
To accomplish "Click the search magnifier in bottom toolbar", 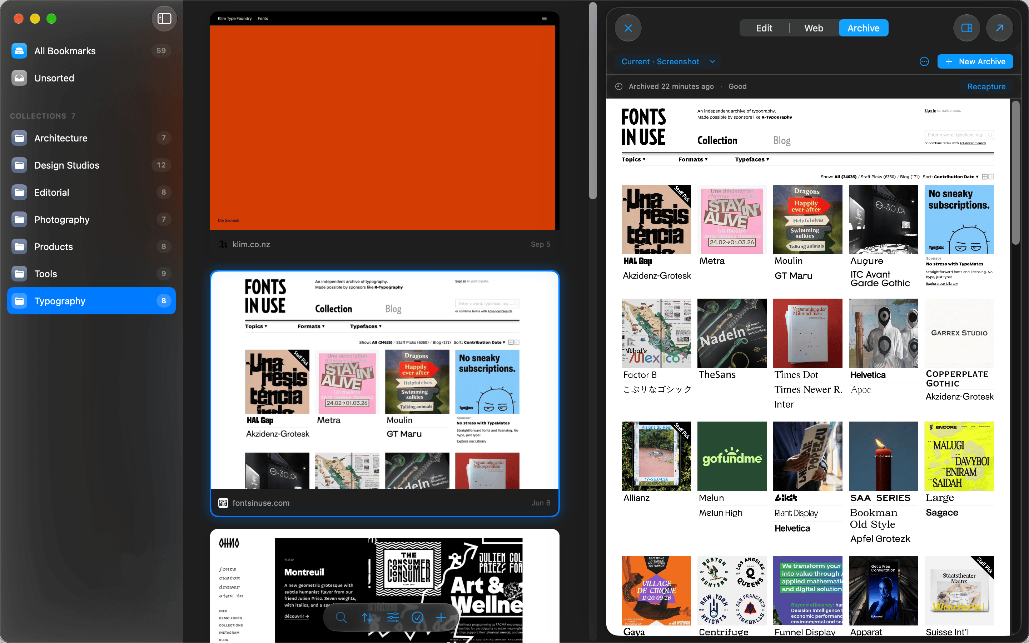I will point(341,617).
